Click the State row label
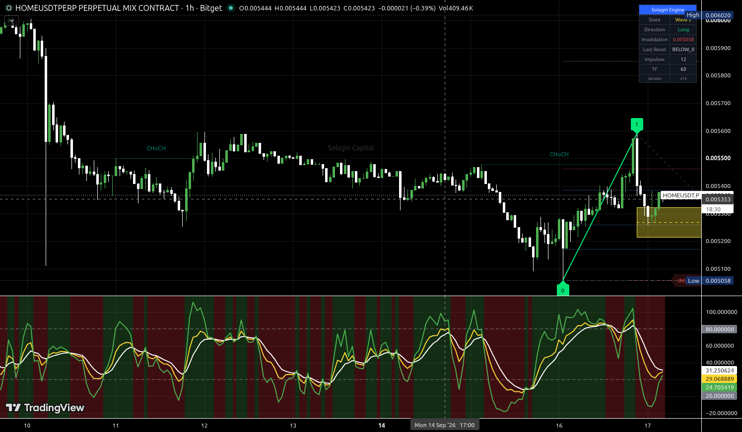The width and height of the screenshot is (742, 432). (655, 20)
